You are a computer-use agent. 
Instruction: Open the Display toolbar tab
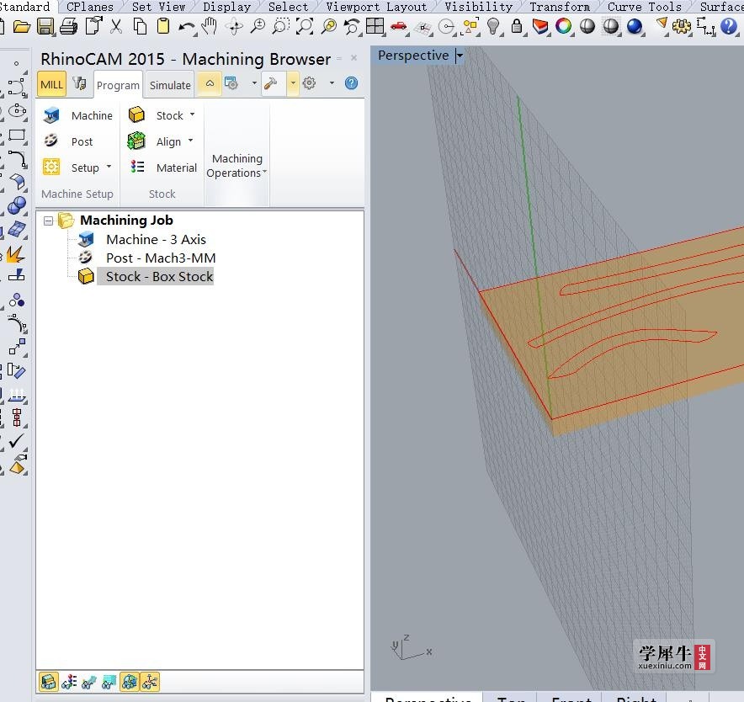[x=226, y=7]
